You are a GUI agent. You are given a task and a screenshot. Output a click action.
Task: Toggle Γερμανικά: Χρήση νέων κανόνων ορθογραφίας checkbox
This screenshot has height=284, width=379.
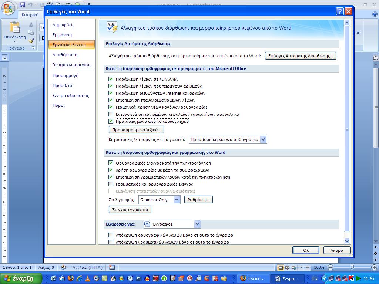[x=111, y=107]
